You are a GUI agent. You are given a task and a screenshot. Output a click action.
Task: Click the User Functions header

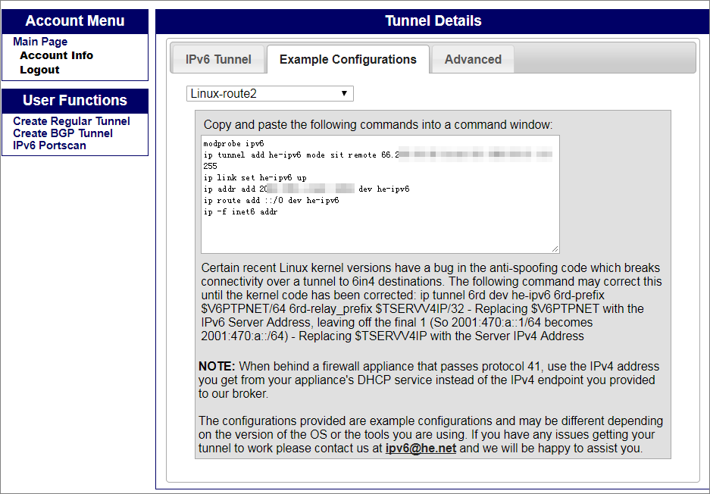click(x=75, y=101)
